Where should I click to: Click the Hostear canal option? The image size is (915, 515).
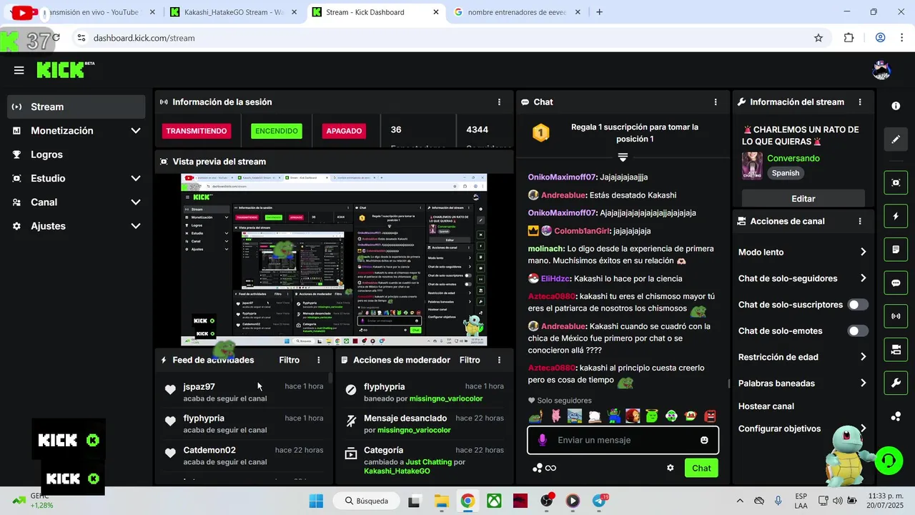[766, 406]
